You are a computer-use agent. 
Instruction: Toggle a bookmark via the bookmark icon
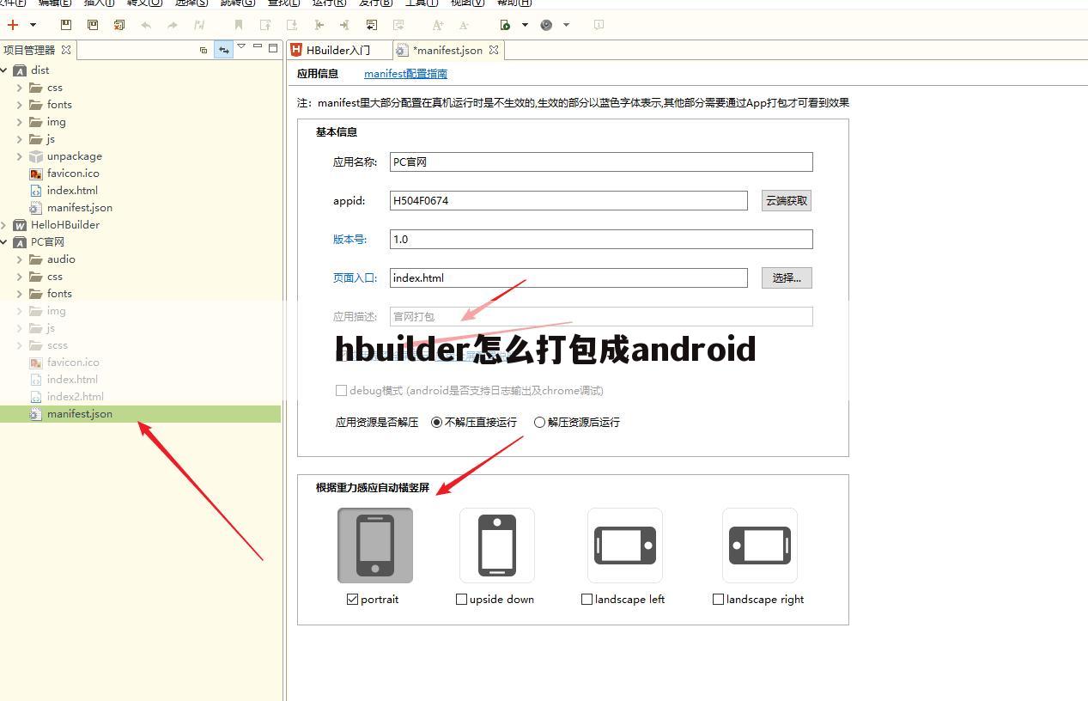click(239, 25)
